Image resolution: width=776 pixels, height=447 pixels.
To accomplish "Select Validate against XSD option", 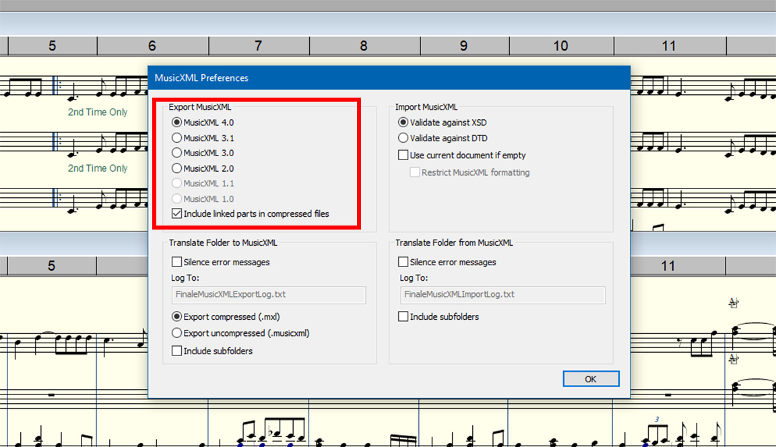I will click(x=403, y=123).
